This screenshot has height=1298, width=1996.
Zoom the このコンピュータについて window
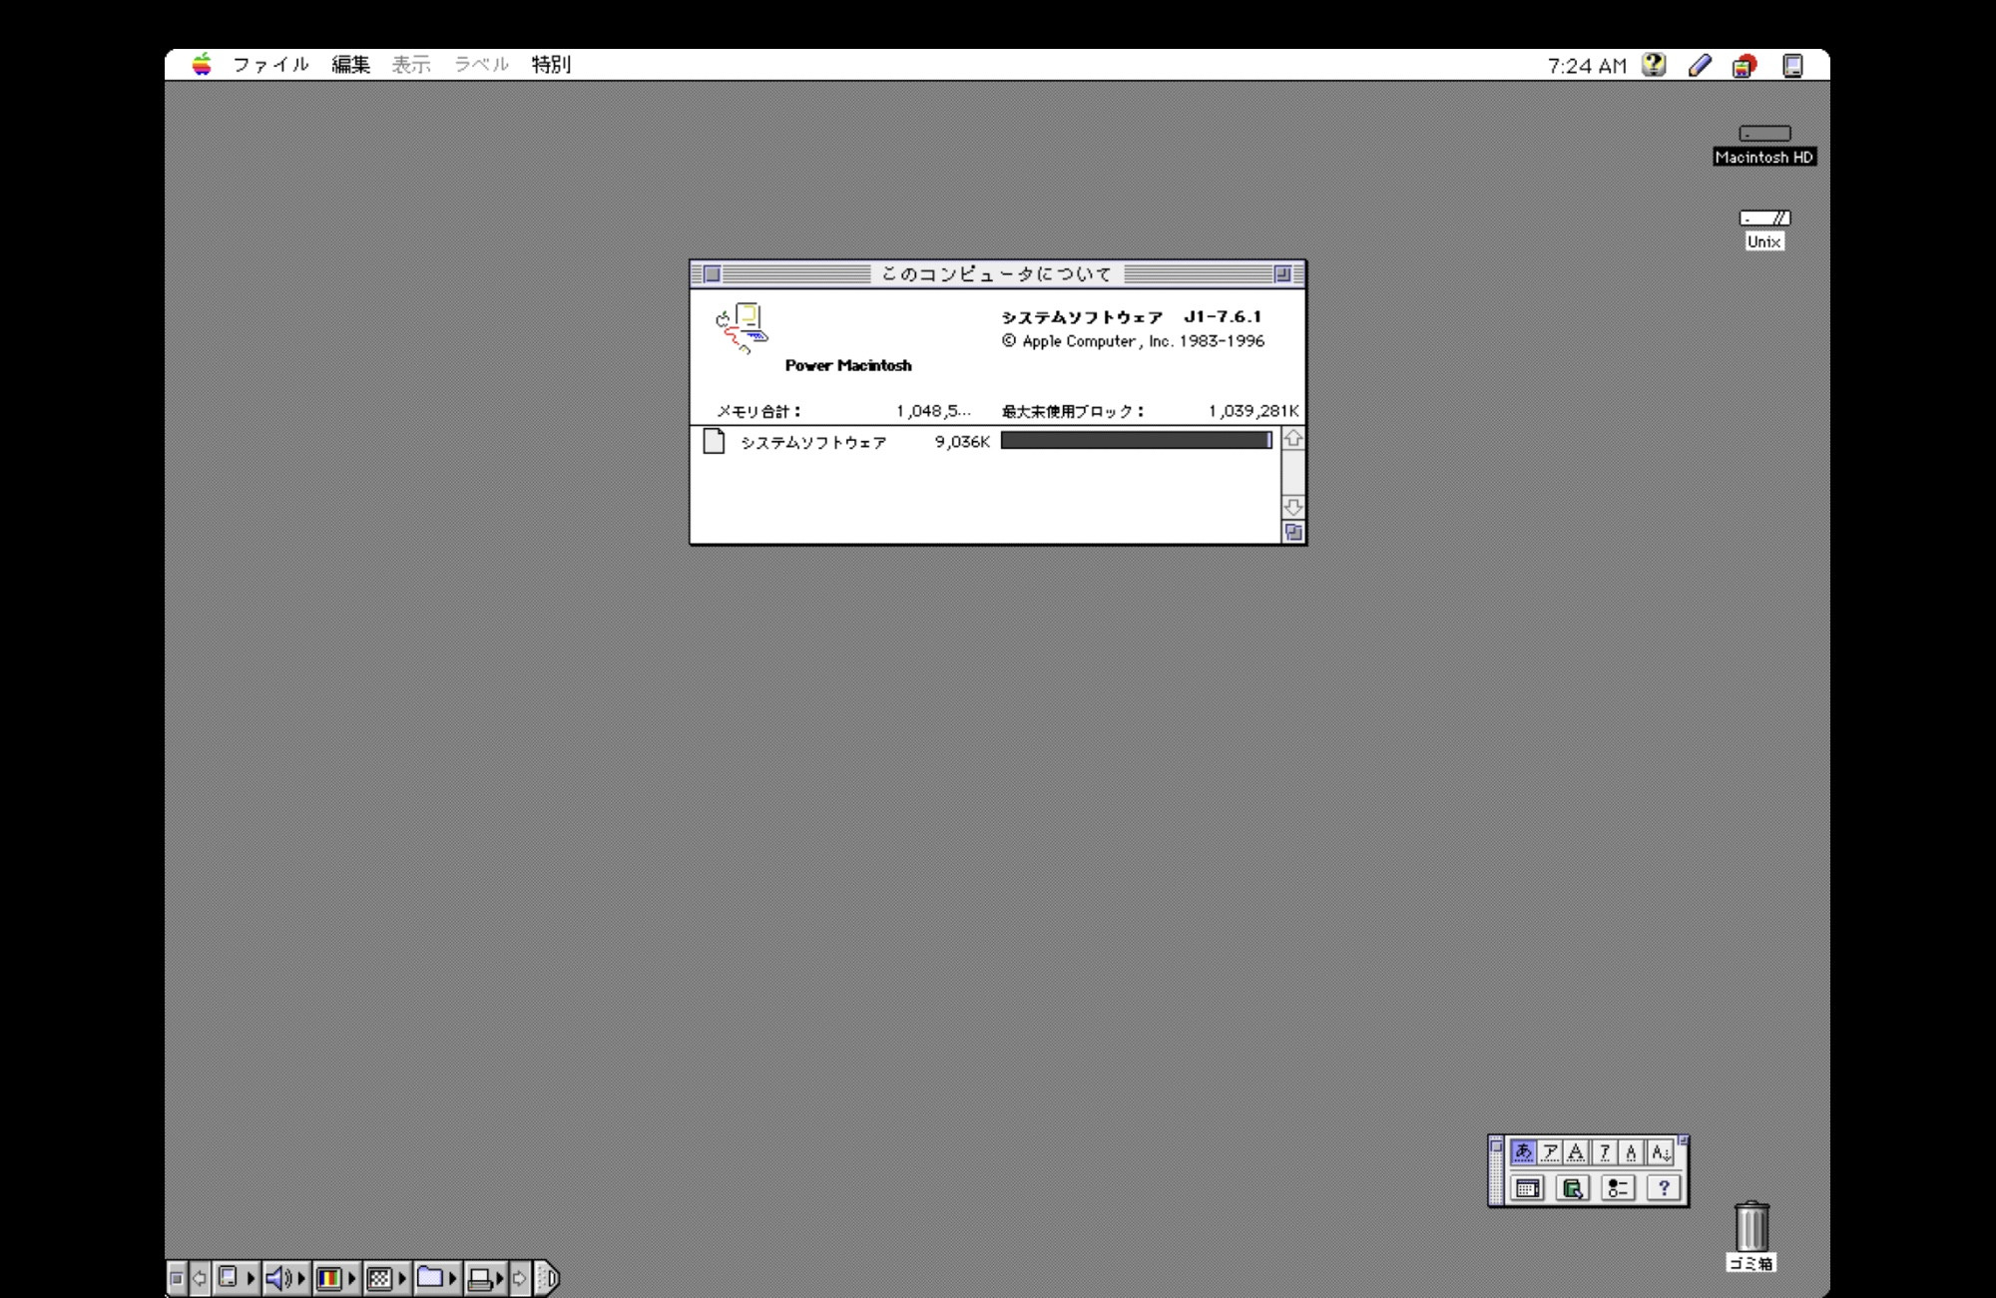click(x=1282, y=273)
